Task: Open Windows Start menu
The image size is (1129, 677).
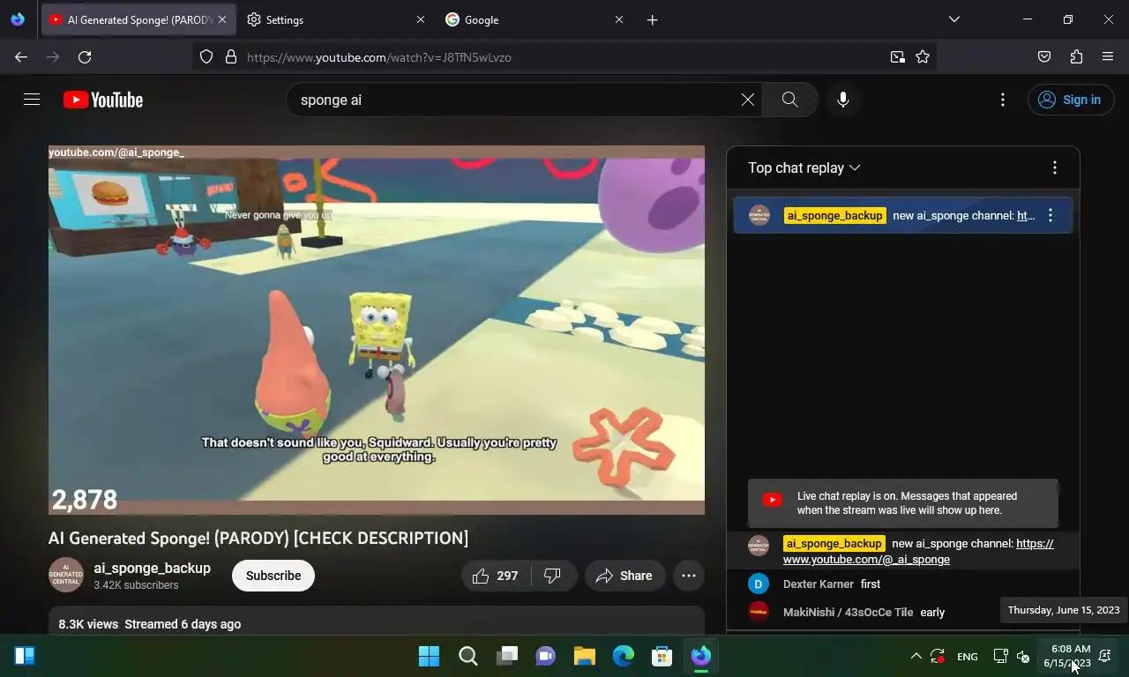Action: (430, 656)
